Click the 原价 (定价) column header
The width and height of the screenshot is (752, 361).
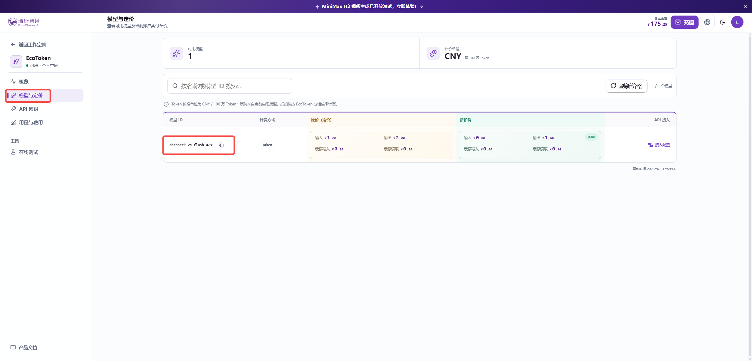[321, 120]
